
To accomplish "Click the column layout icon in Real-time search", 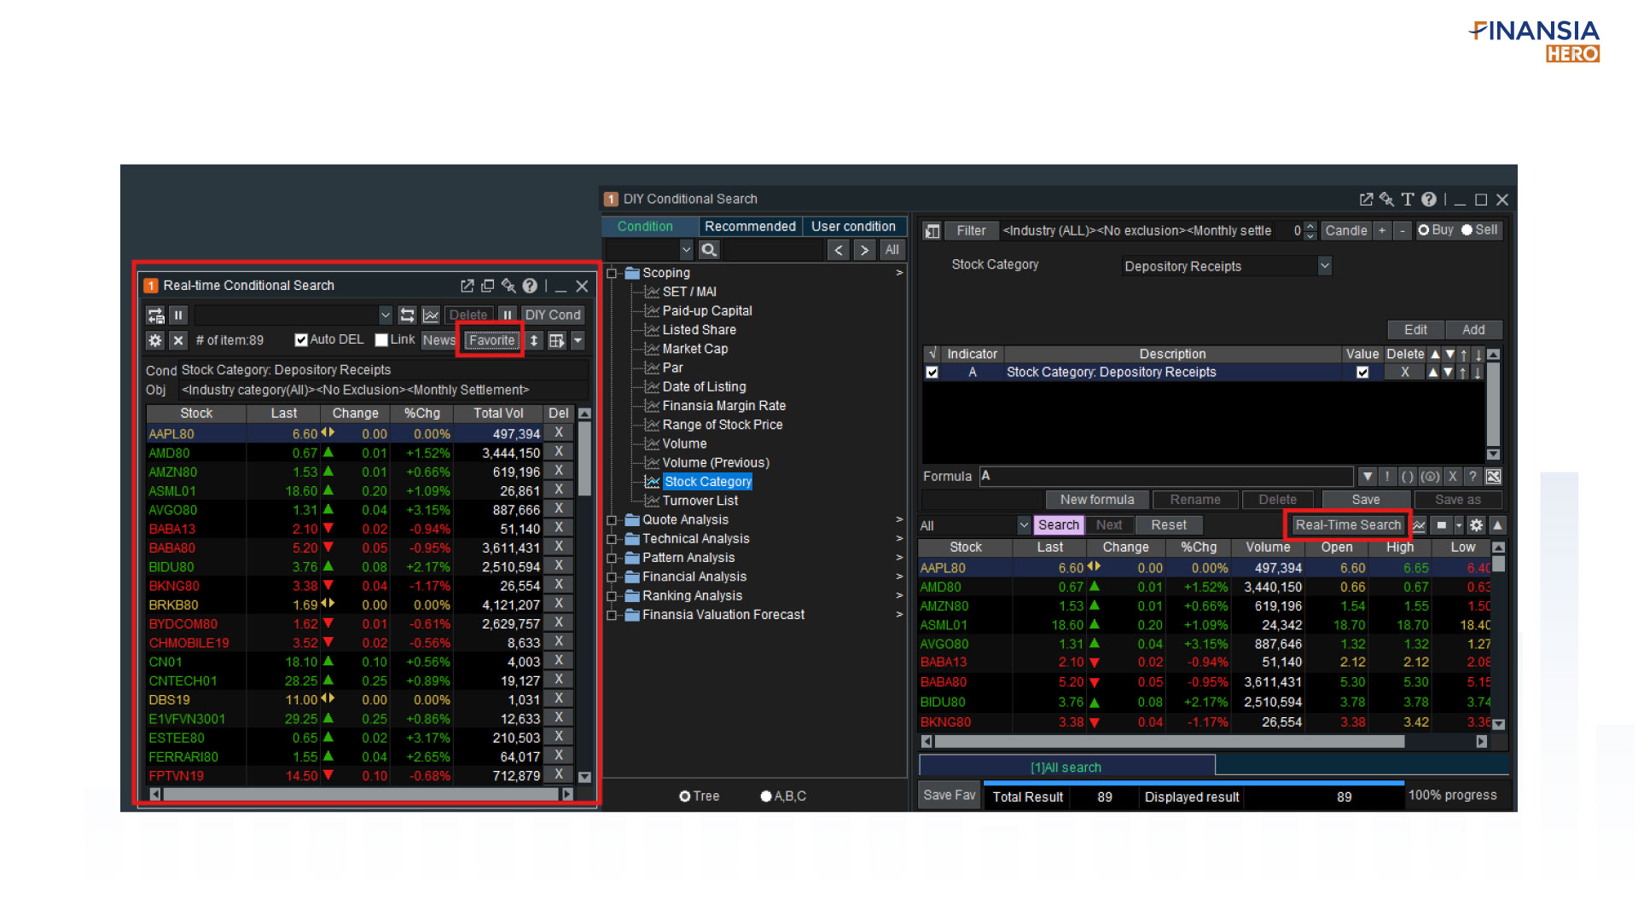I will (557, 340).
